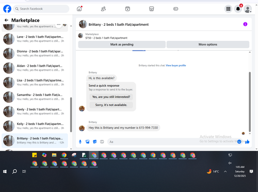Screen dimensions: 258x192
Task: Choose a sticker with the sticker icon
Action: (95, 142)
